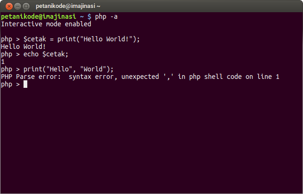303x194 pixels.
Task: Click the $cetak variable in first statement
Action: [35, 39]
